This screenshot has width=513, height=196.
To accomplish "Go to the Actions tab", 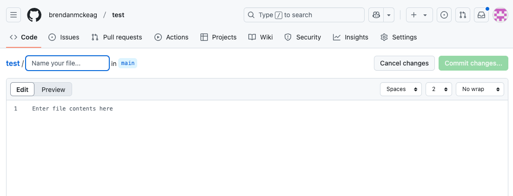I will coord(172,37).
